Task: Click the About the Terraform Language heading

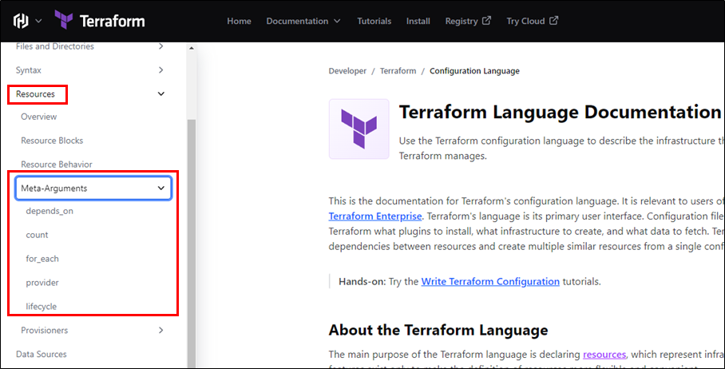Action: pos(438,330)
